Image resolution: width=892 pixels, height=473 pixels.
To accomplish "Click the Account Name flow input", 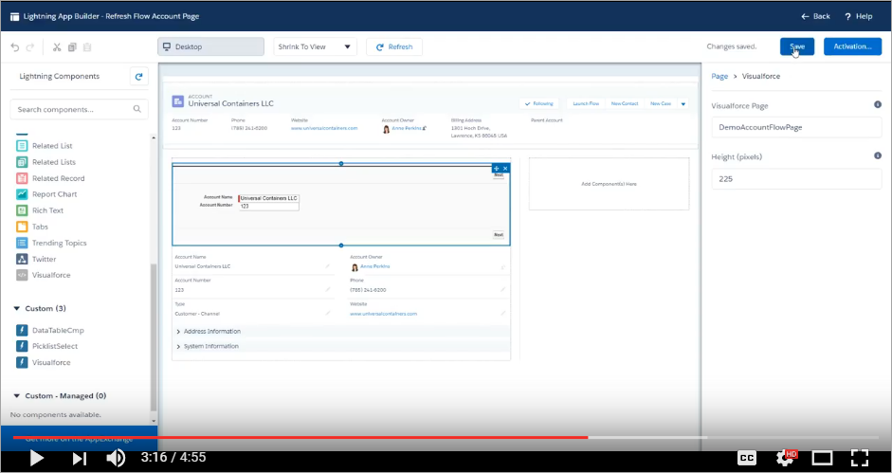I will coord(268,198).
